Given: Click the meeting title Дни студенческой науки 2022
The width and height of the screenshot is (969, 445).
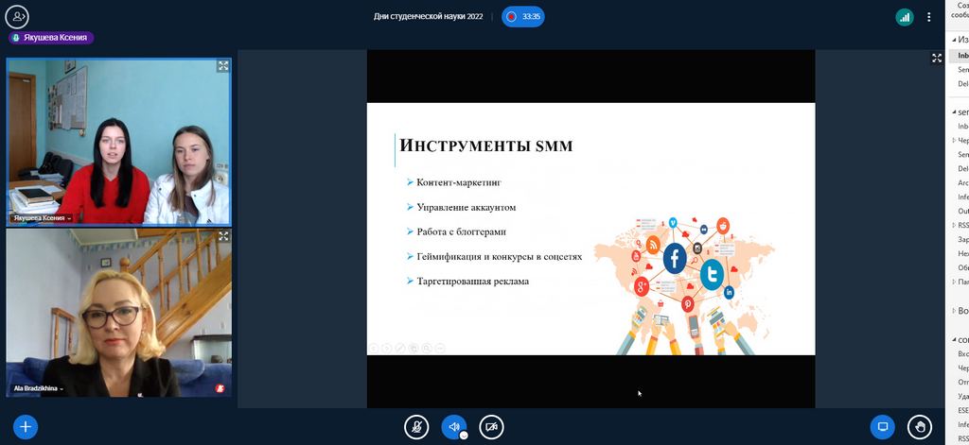Looking at the screenshot, I should coord(429,17).
